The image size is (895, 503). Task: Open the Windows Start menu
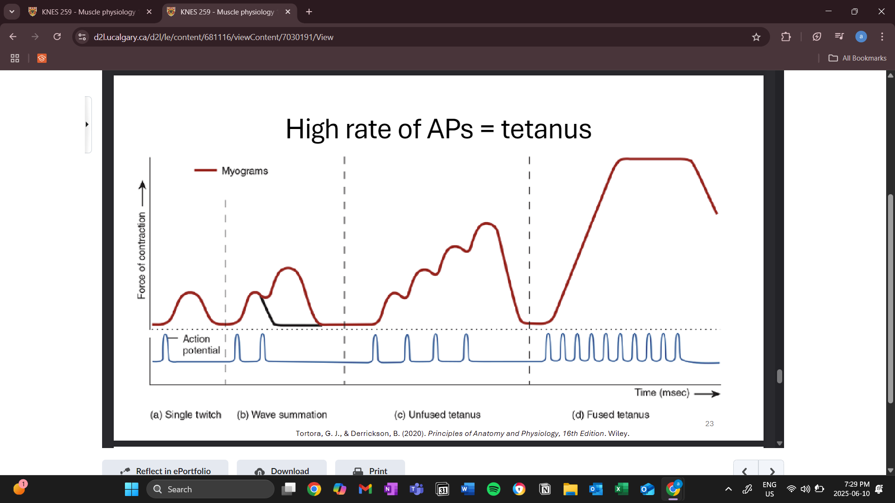131,489
